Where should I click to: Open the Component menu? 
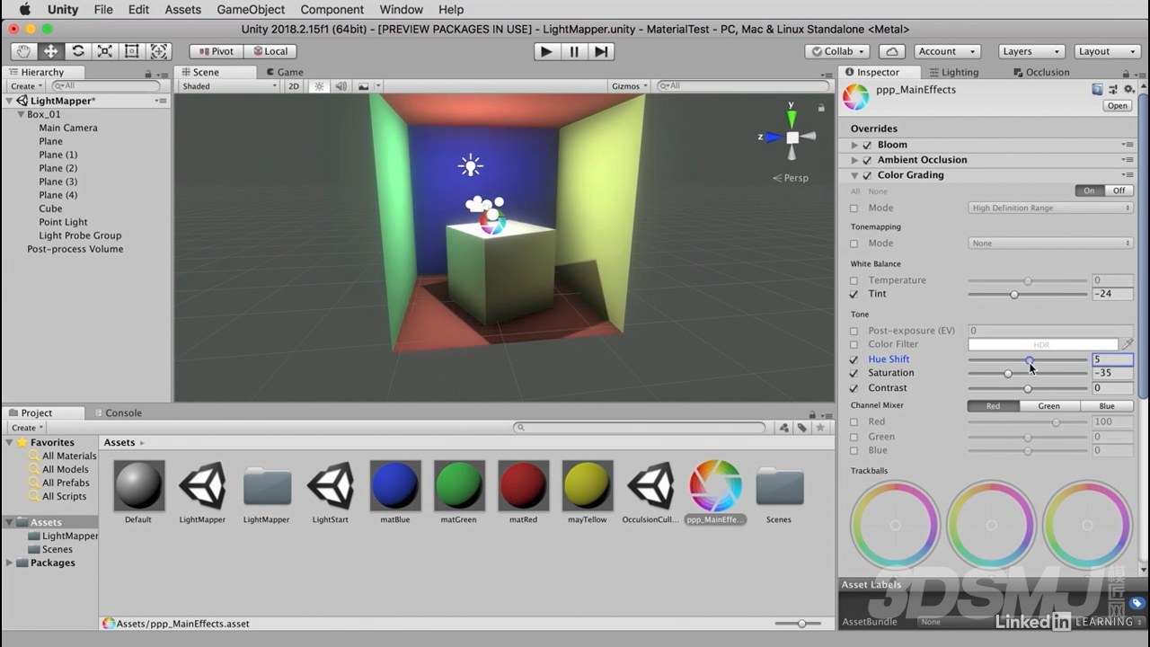[332, 10]
